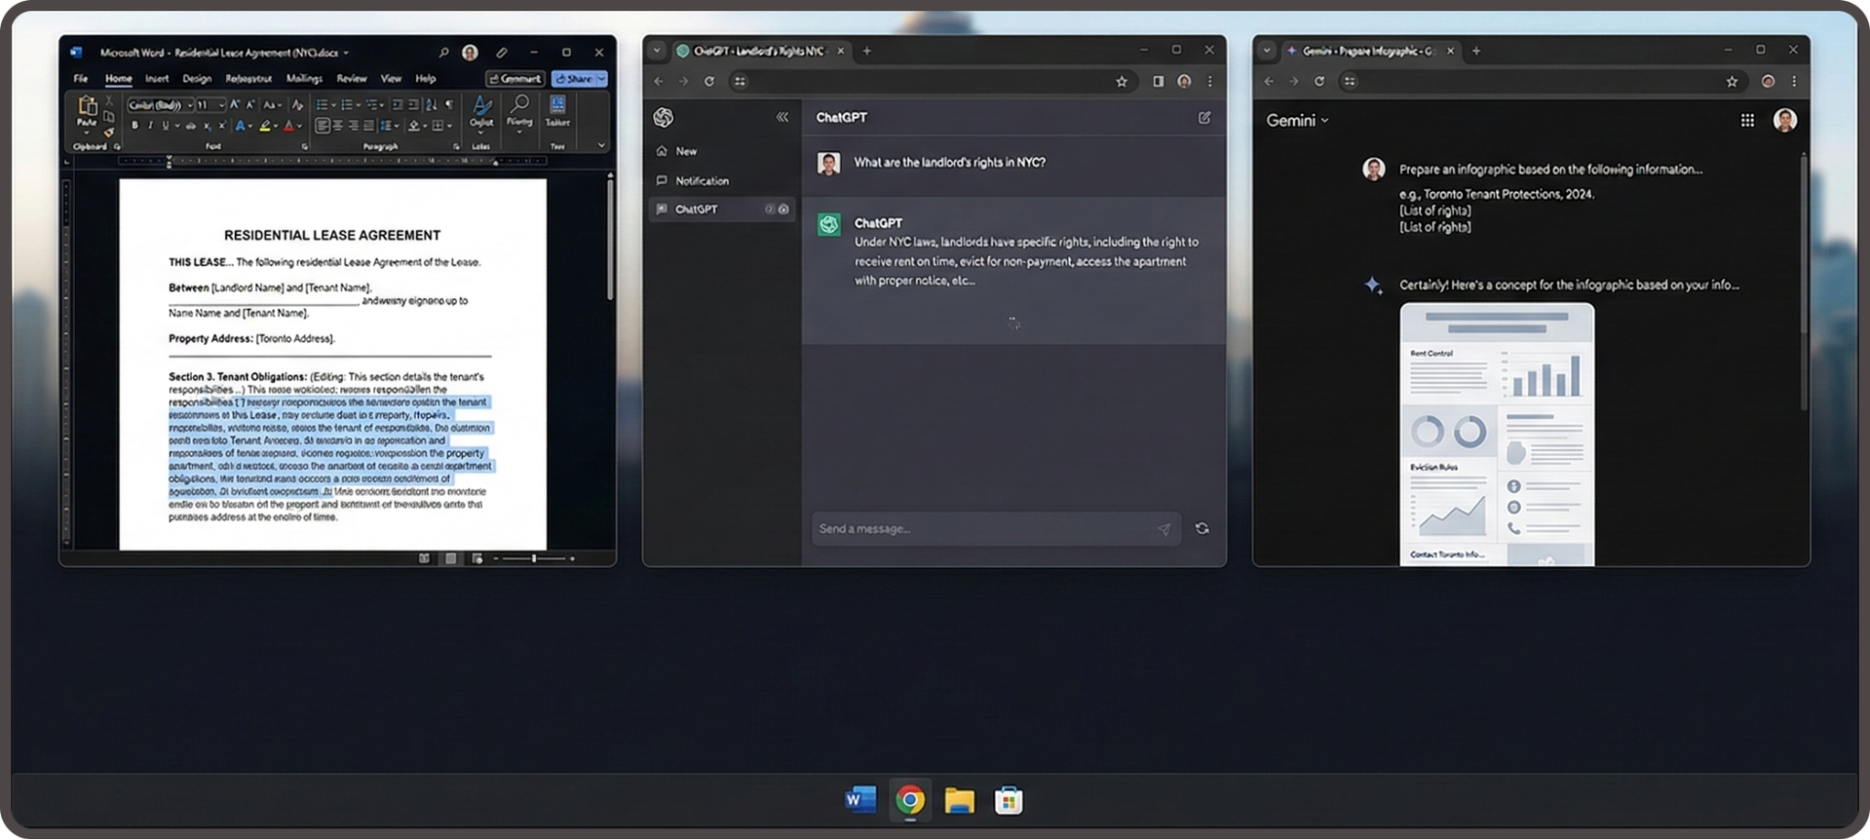
Task: Click the text highlight color marker
Action: [x=265, y=126]
